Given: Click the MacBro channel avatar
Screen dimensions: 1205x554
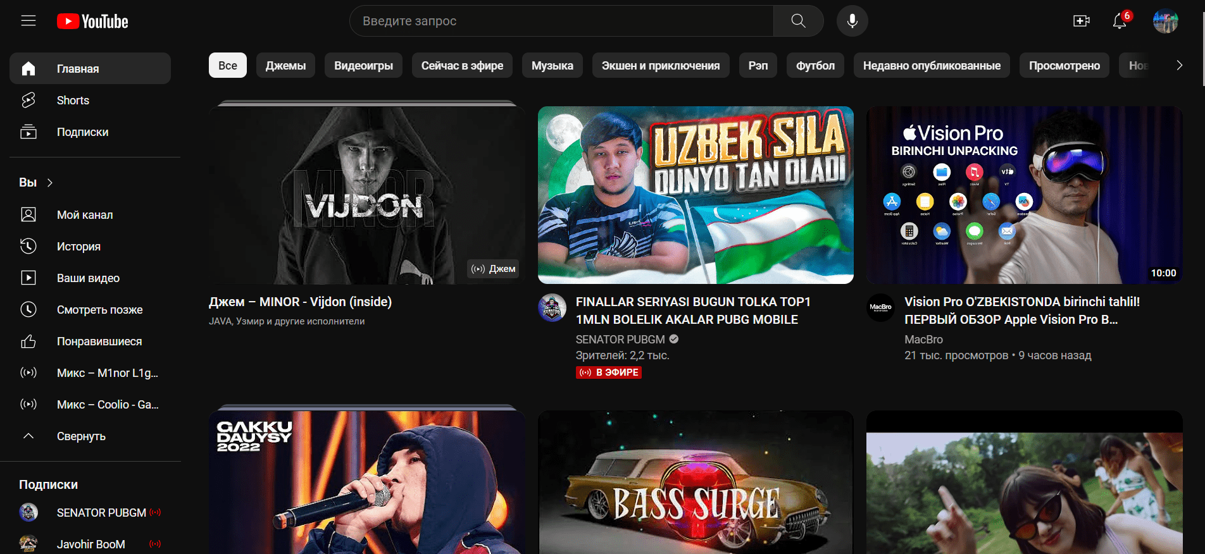Looking at the screenshot, I should 880,308.
